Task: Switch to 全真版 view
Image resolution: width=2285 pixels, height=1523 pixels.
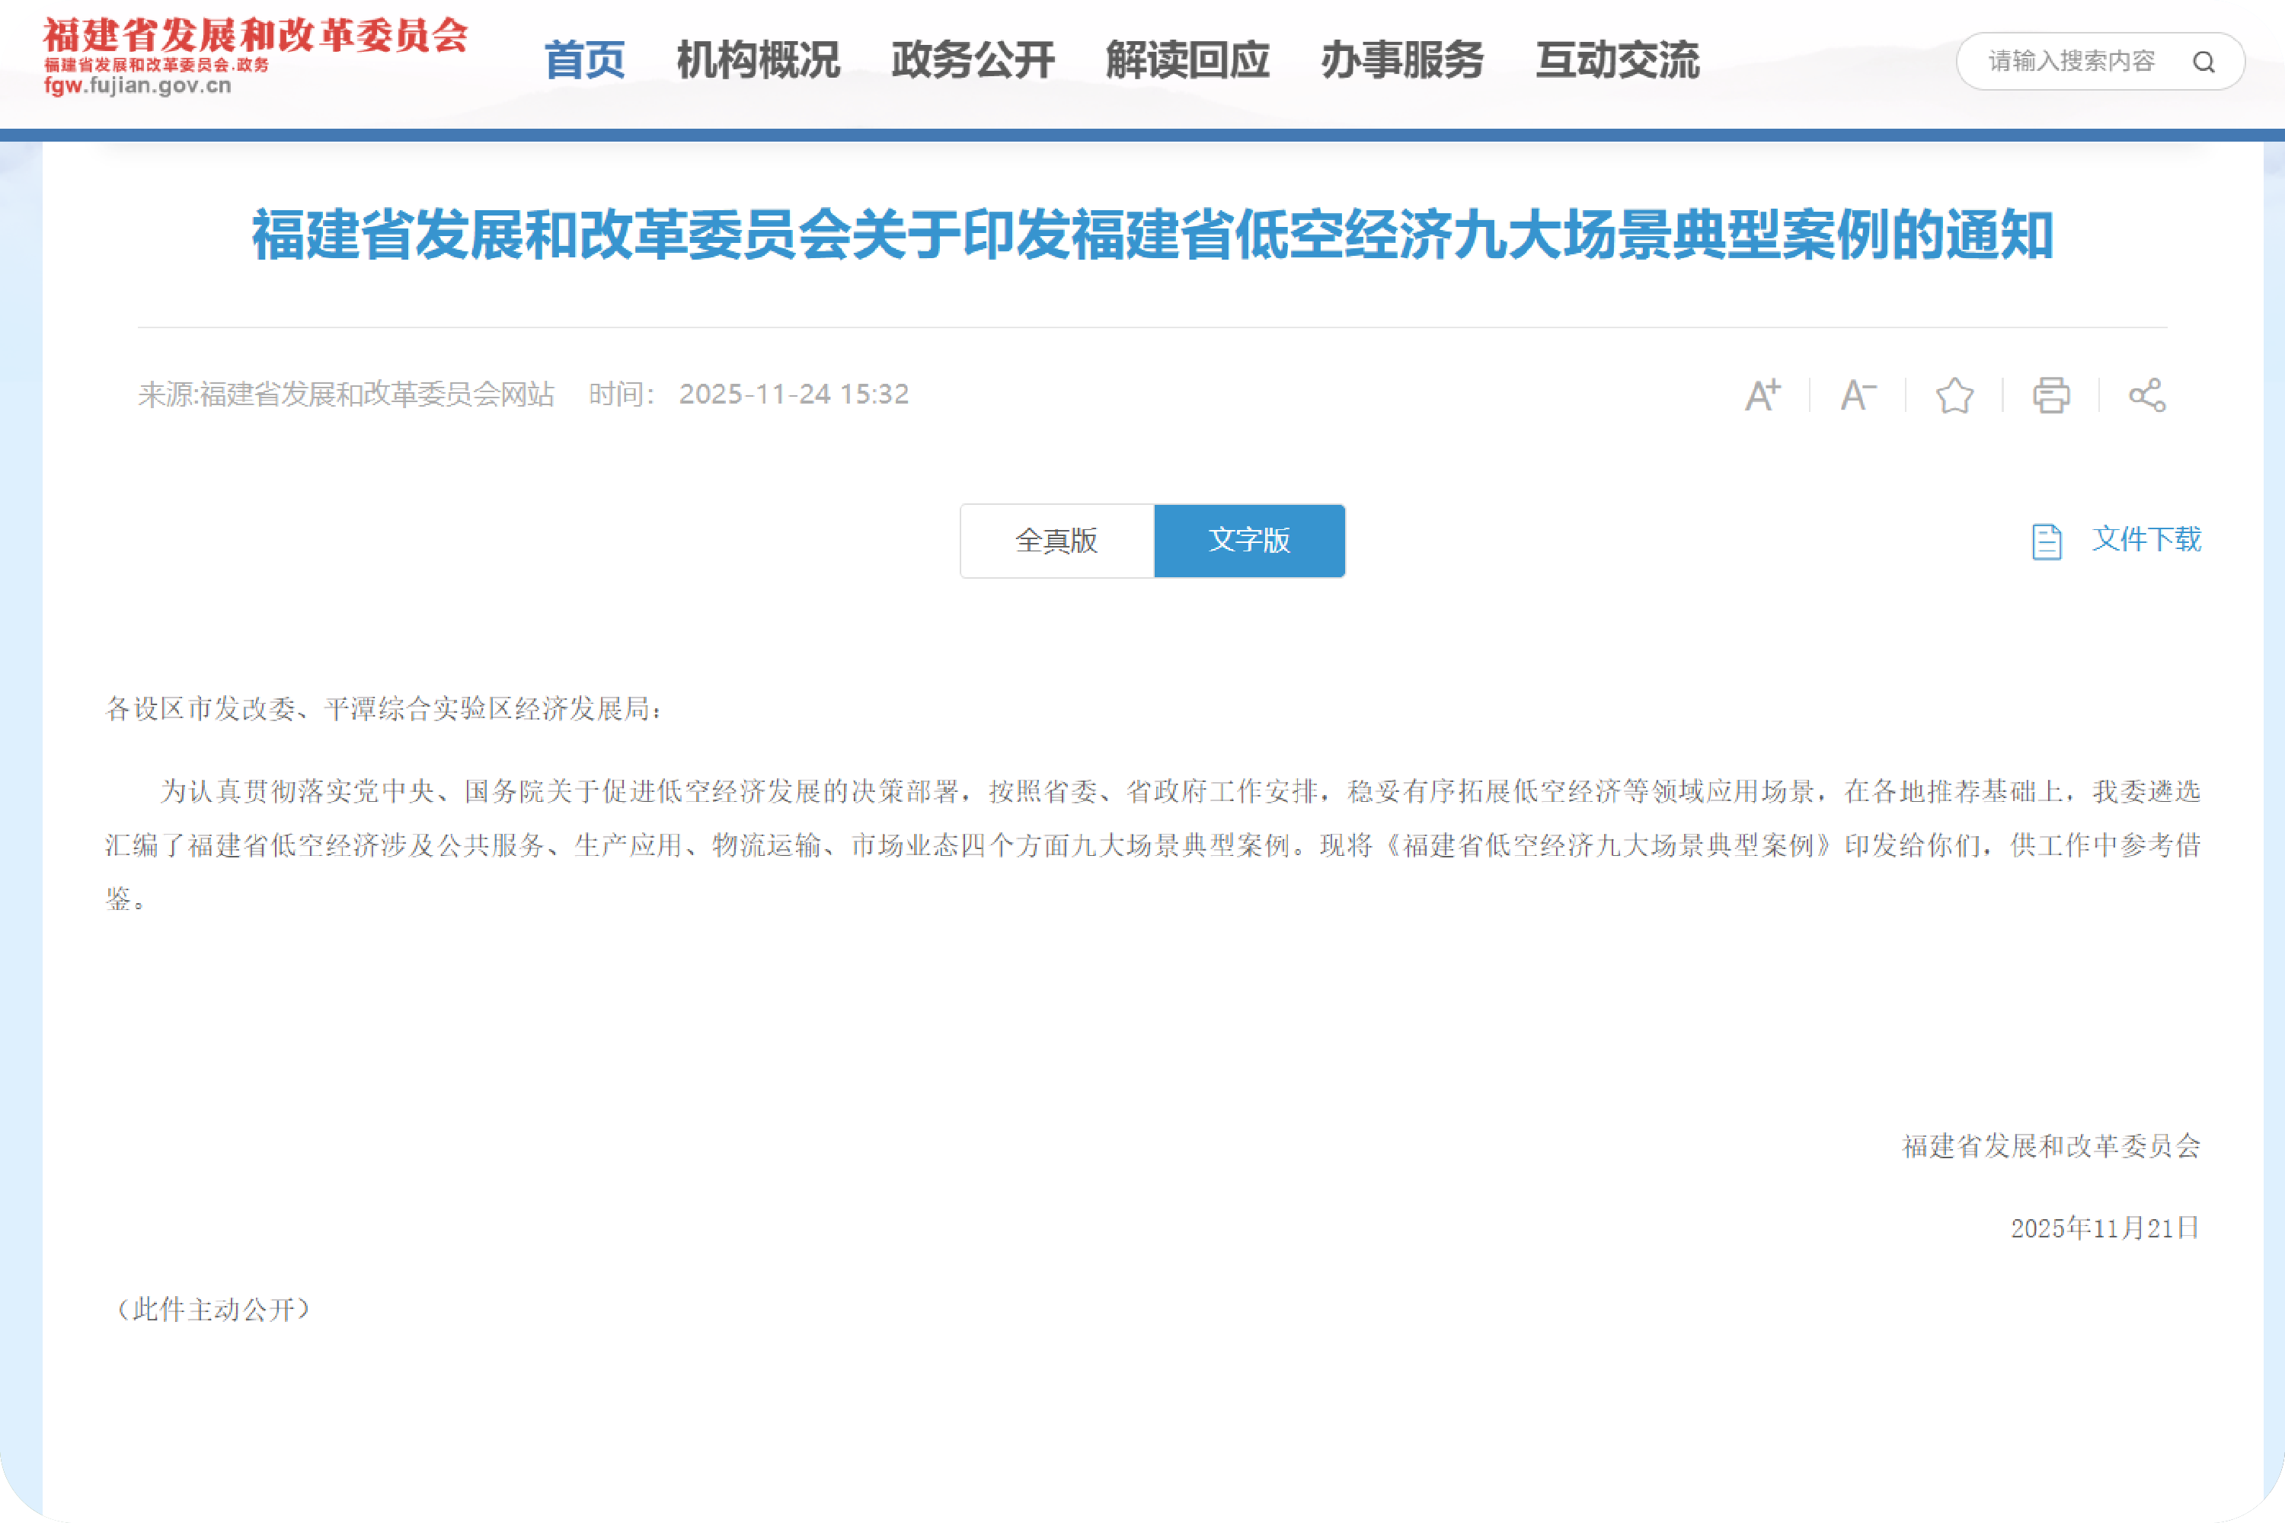Action: point(1056,541)
